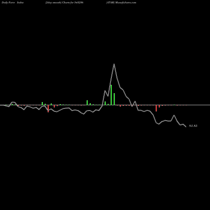Select the '(ATAM) MunafaSutra.com' label
The image size is (210, 210).
(x=121, y=3)
